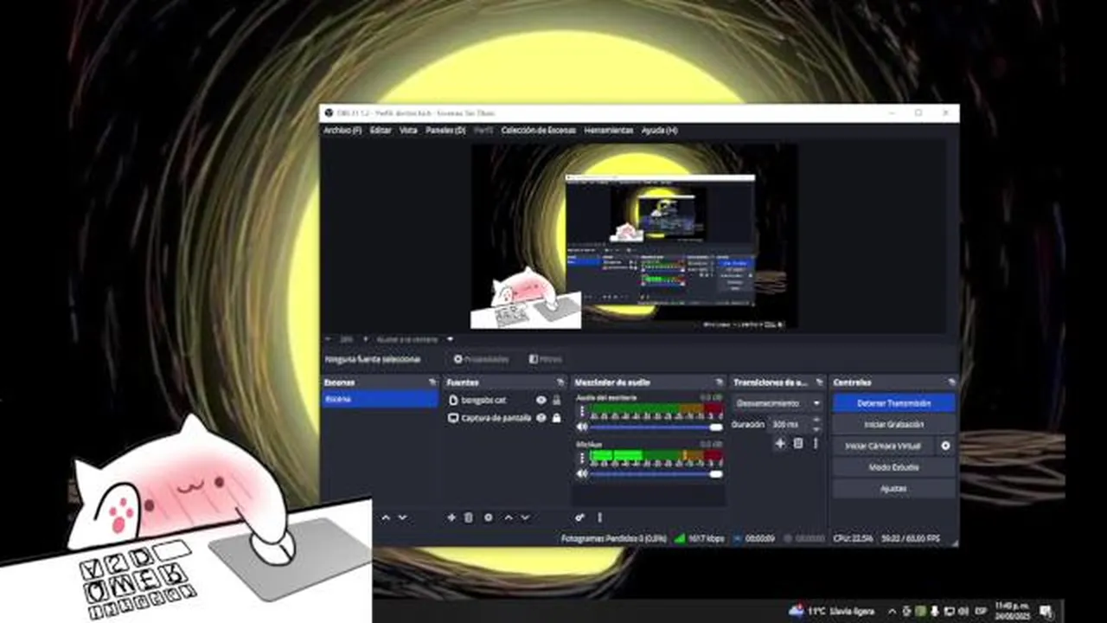This screenshot has height=623, width=1107.
Task: Remove selected source with trash icon
Action: point(469,517)
